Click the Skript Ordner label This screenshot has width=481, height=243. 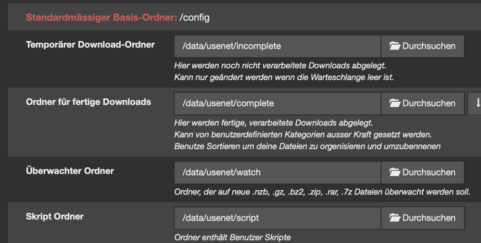(x=55, y=217)
